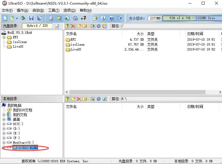Create new folder in disc directory toolbar
The width and height of the screenshot is (222, 164).
click(79, 26)
